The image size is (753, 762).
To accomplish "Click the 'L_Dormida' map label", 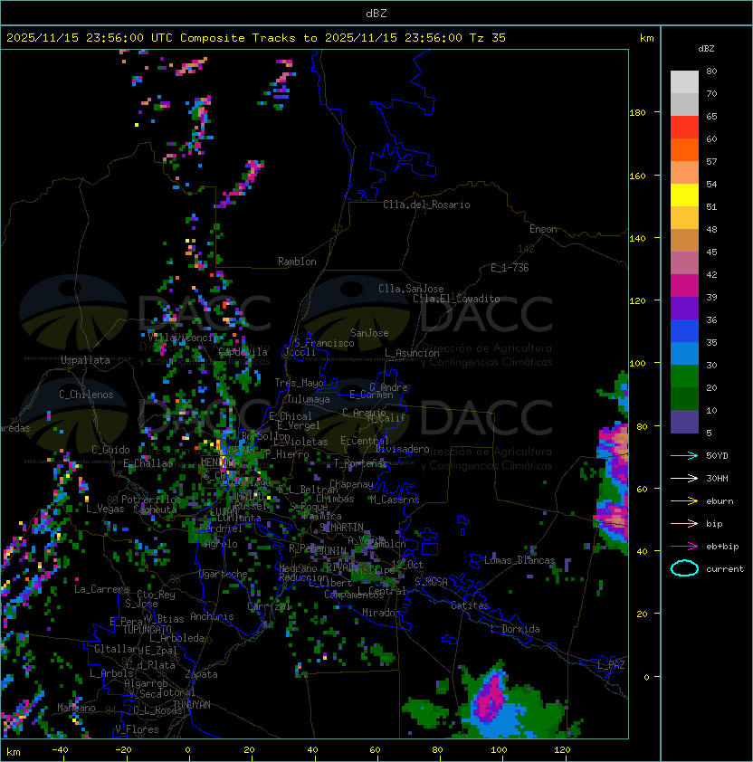I will pos(515,629).
